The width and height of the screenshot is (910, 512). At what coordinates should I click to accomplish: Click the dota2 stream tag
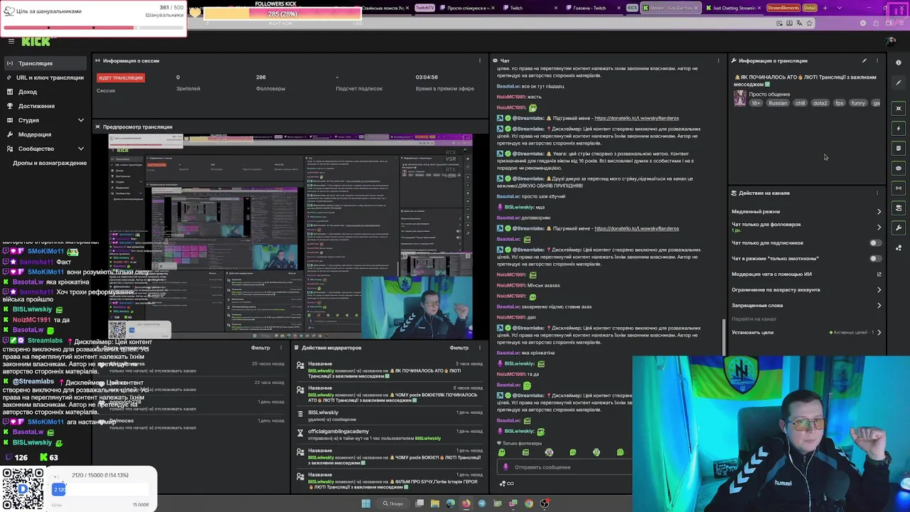point(820,103)
